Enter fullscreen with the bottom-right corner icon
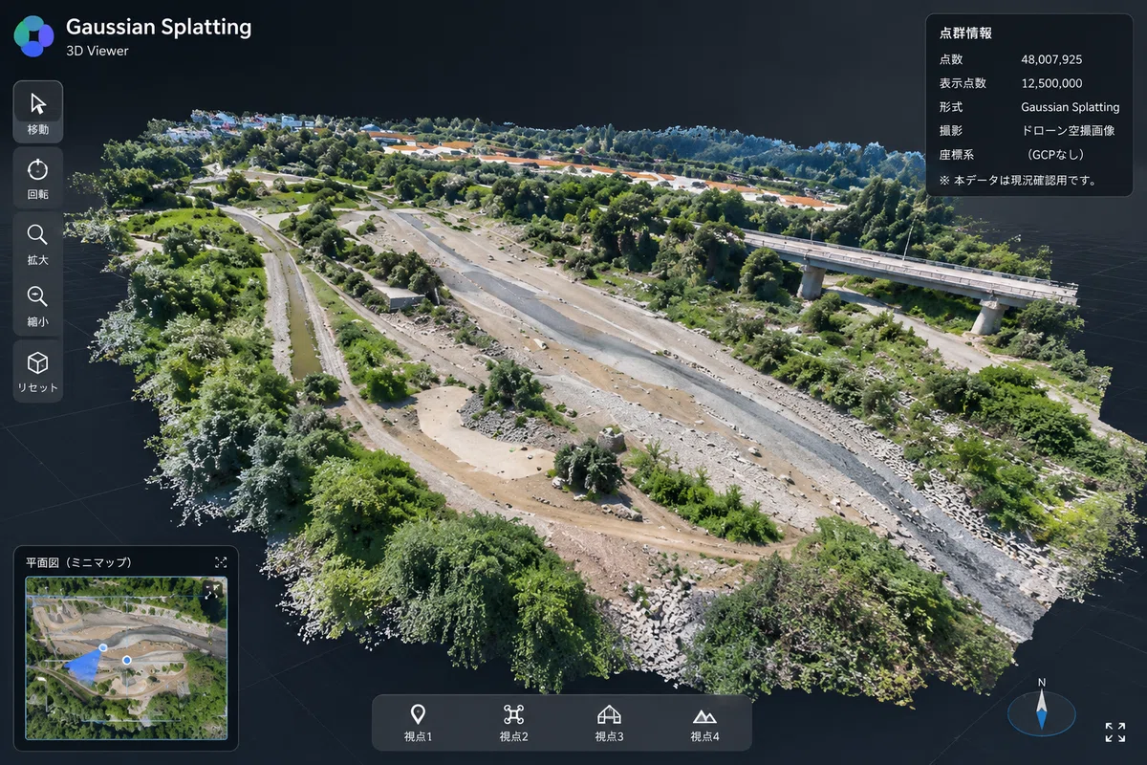This screenshot has height=765, width=1147. tap(1115, 732)
